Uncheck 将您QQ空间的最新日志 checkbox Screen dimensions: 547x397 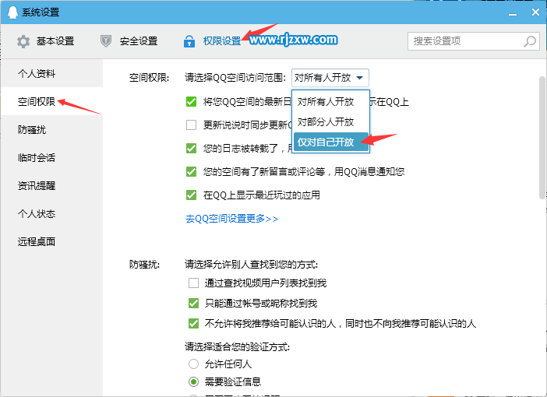191,101
